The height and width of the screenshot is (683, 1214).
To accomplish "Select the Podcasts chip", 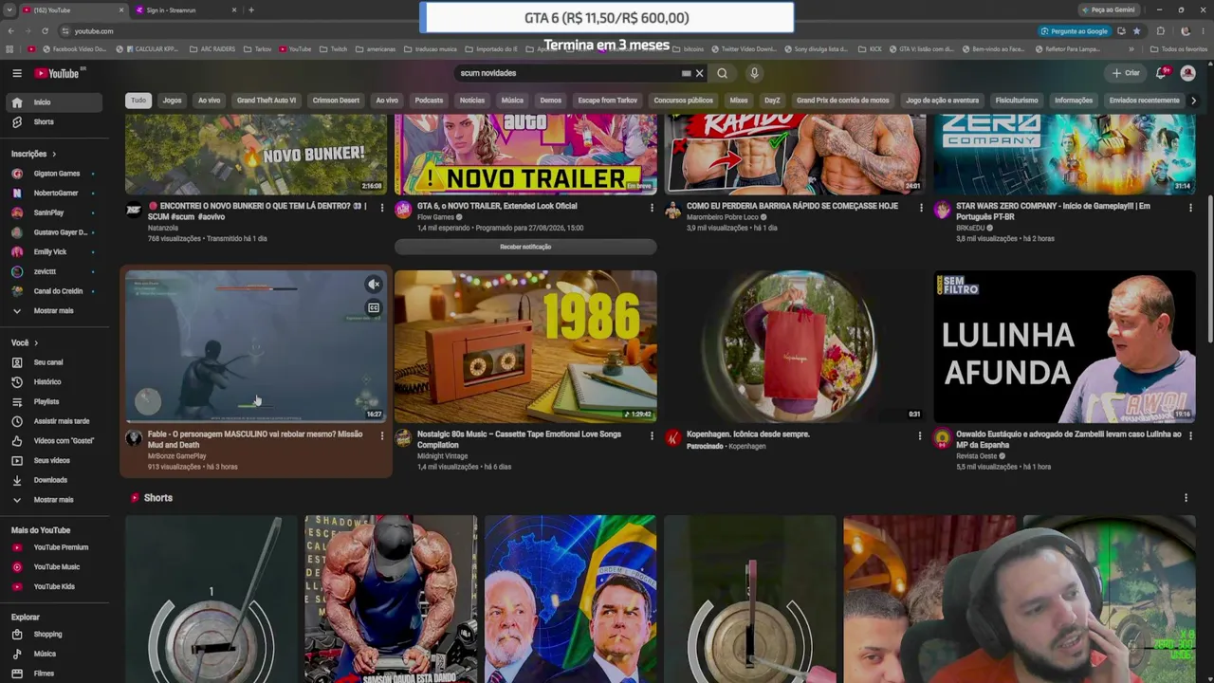I will pos(429,101).
